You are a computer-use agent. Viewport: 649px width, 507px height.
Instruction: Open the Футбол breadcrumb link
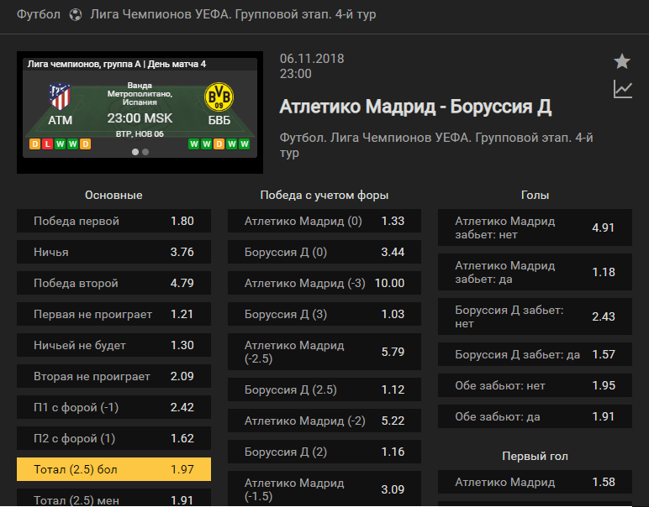tap(39, 14)
